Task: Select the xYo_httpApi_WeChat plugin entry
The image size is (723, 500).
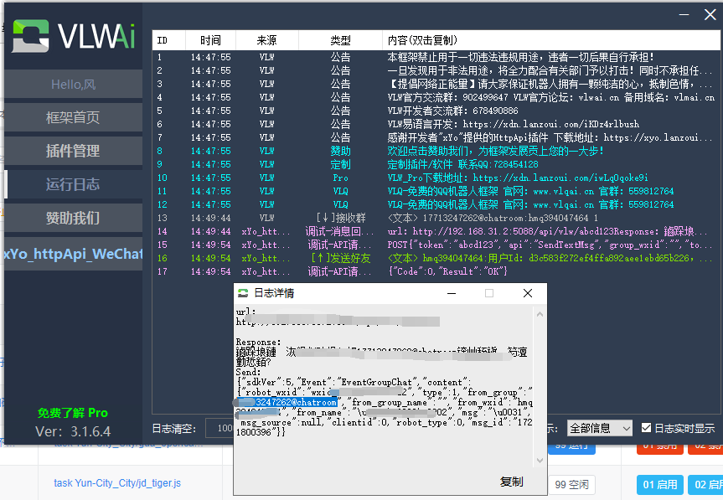Action: click(x=74, y=254)
